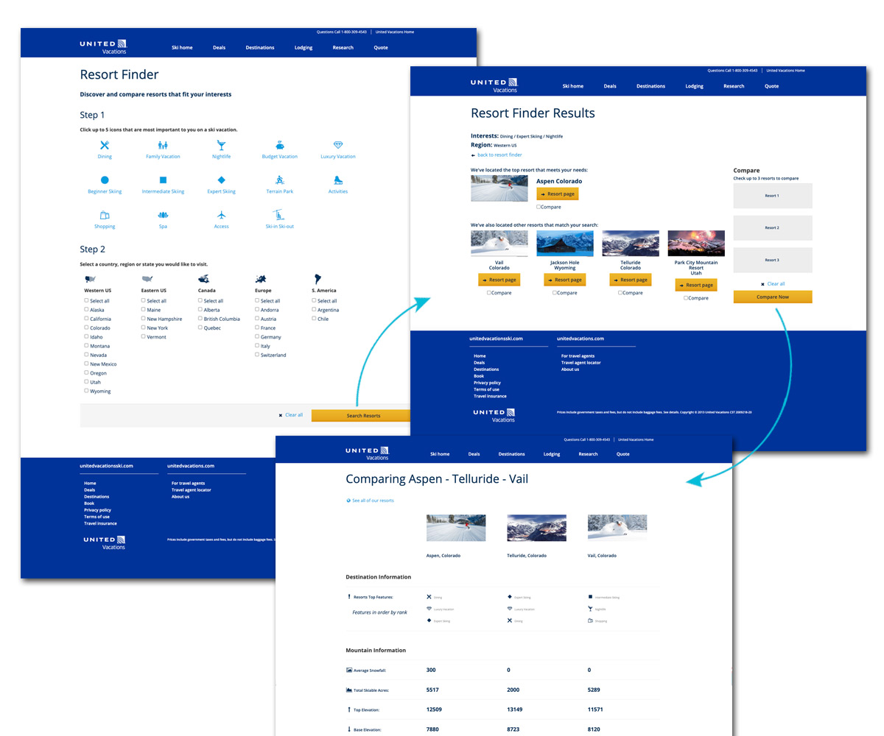Tick the France checkbox
This screenshot has height=736, width=884.
[257, 328]
